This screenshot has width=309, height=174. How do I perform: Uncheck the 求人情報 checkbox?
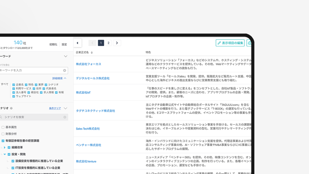(41, 92)
